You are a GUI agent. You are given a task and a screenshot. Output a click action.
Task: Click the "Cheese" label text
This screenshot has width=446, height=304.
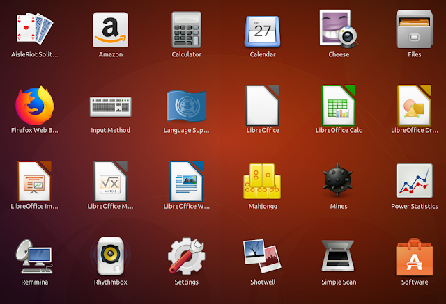coord(339,54)
